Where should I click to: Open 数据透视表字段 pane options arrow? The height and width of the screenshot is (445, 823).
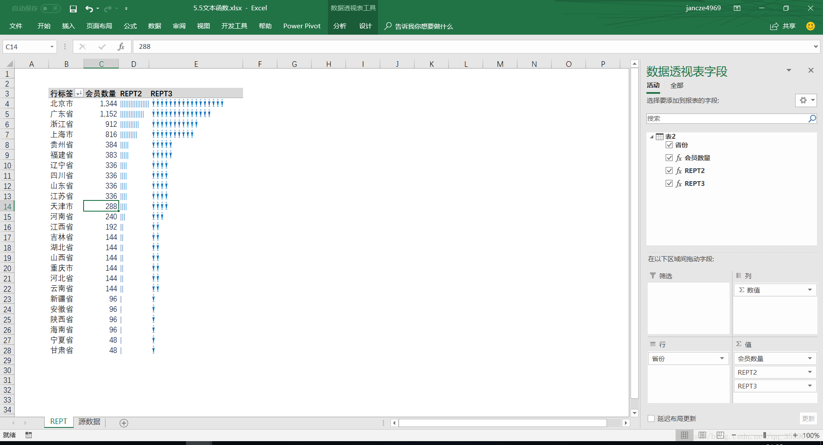[x=789, y=70]
